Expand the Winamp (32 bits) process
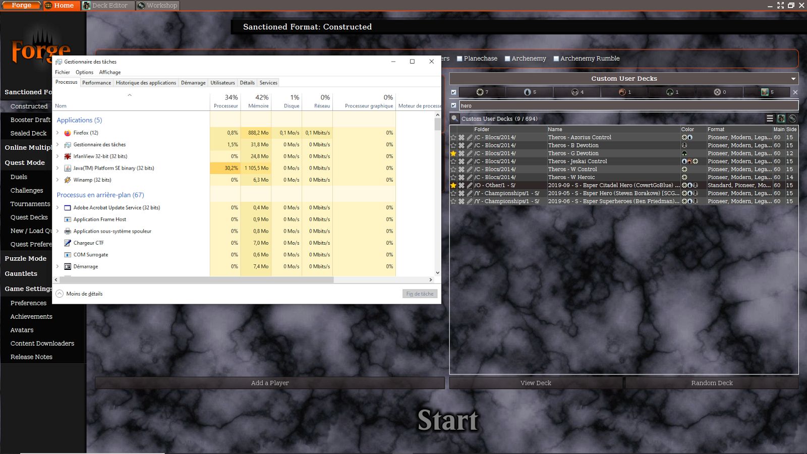Screen dimensions: 807x454 (57, 180)
